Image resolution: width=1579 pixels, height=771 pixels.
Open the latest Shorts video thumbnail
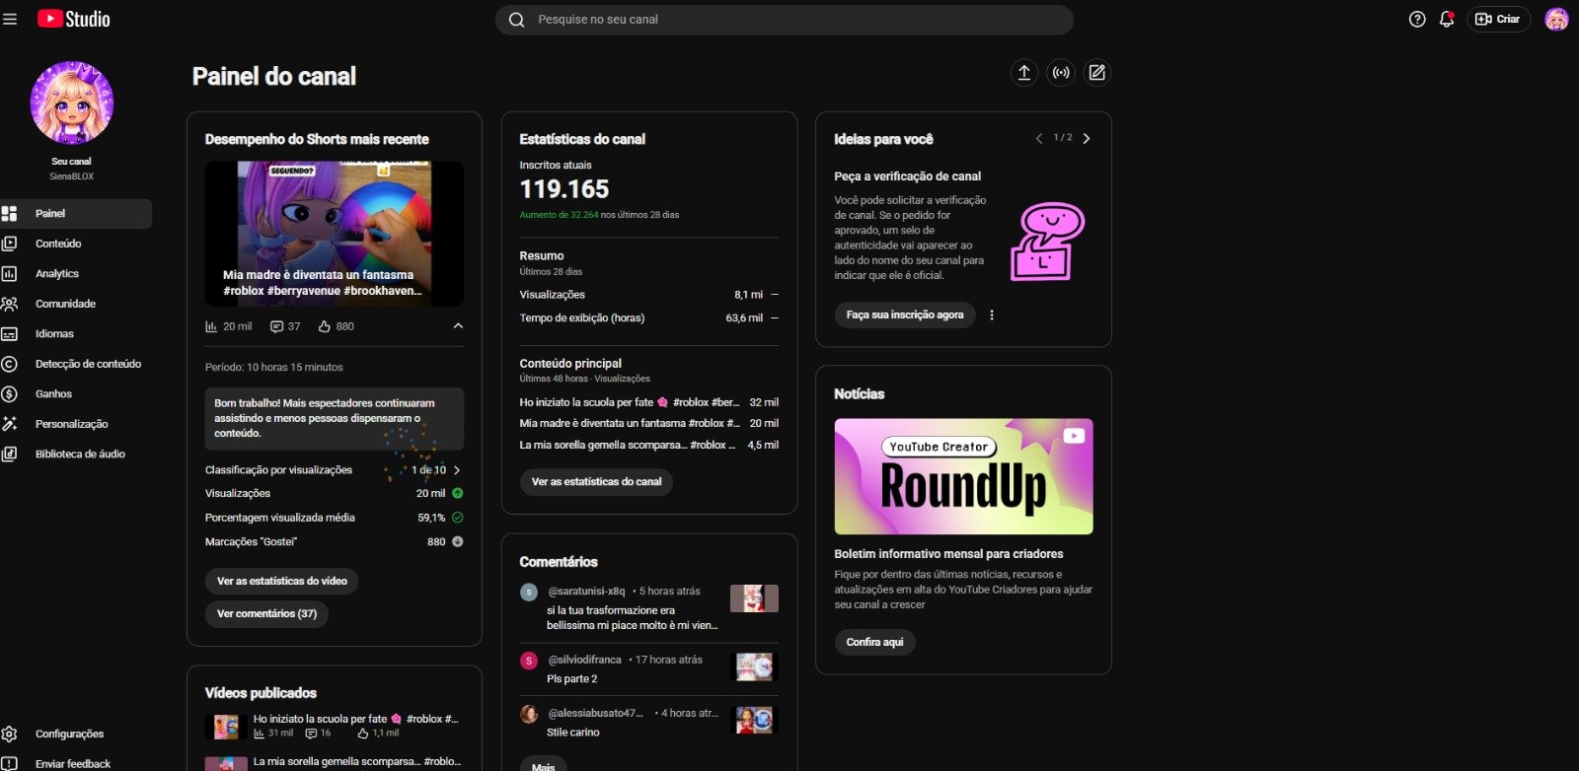pyautogui.click(x=335, y=234)
